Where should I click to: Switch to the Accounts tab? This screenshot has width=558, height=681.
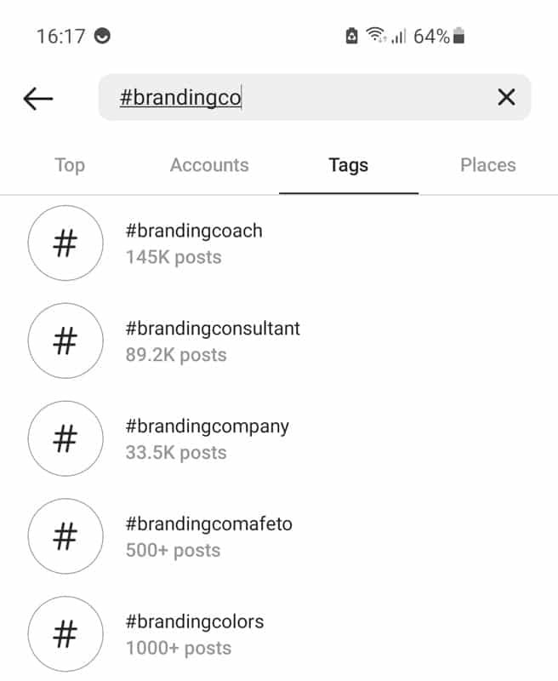(x=209, y=165)
